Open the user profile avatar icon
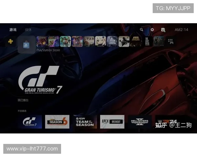Screen dimensions: 197x157 pos(163,30)
